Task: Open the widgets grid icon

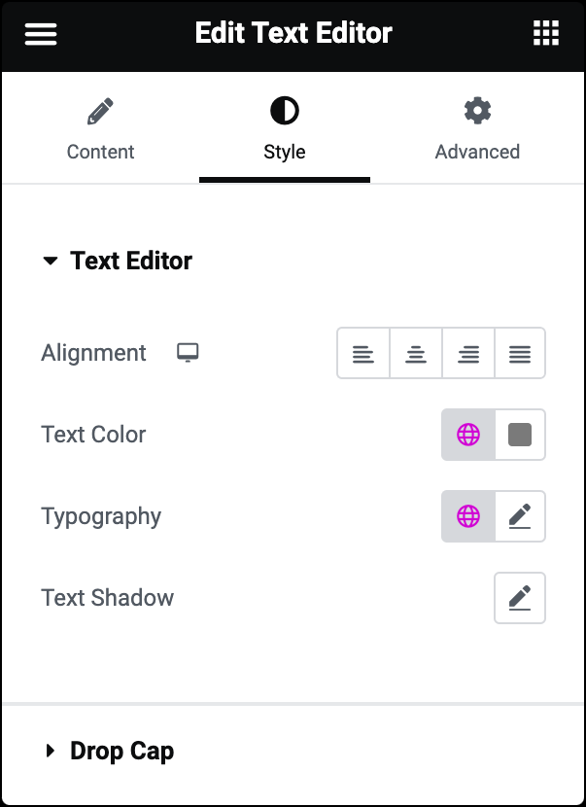Action: (546, 33)
